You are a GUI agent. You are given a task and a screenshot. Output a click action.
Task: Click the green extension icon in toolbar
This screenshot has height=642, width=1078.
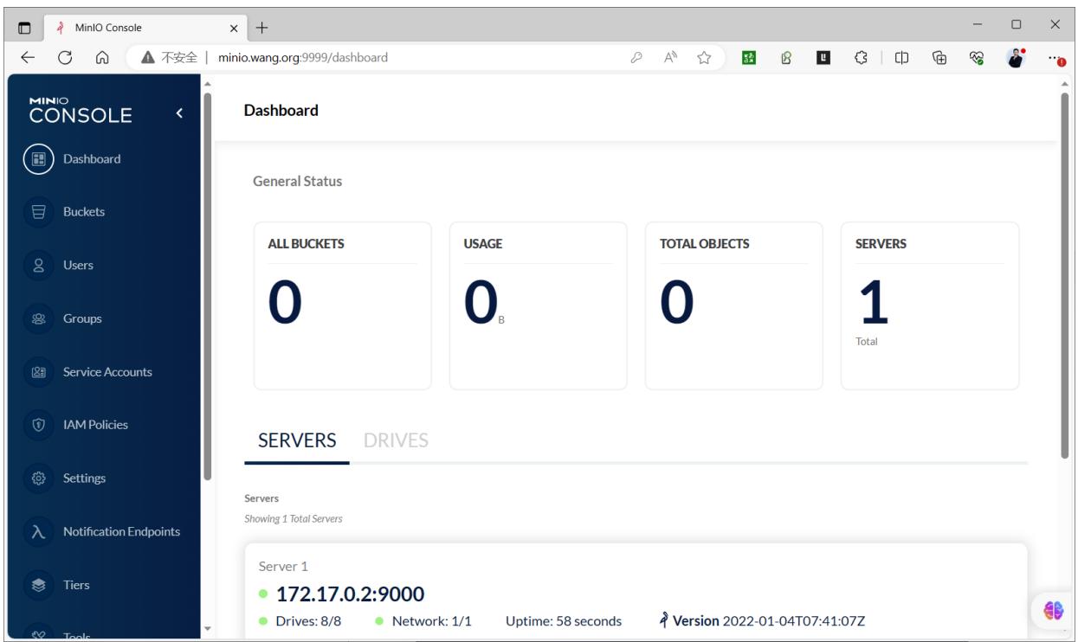(x=748, y=58)
